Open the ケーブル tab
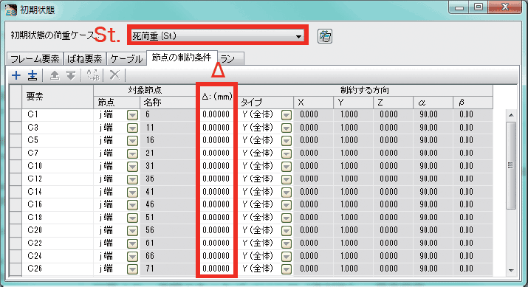 126,59
